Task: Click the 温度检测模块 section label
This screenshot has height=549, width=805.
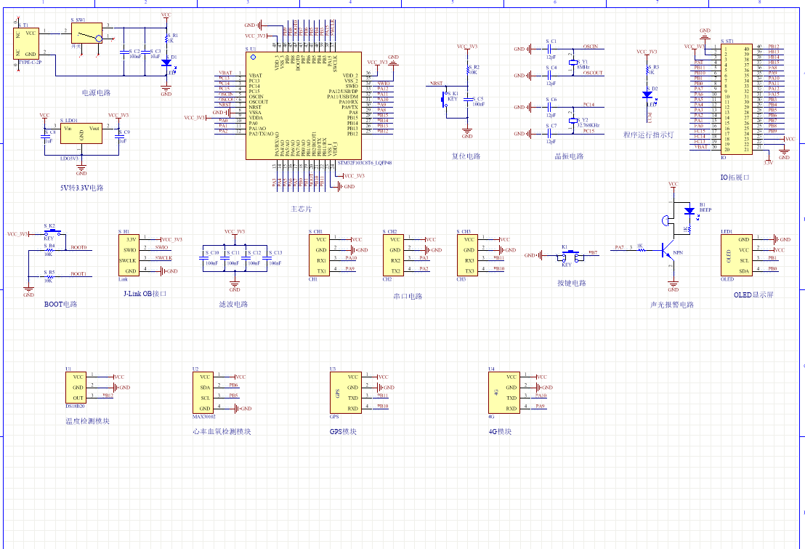Action: tap(87, 420)
